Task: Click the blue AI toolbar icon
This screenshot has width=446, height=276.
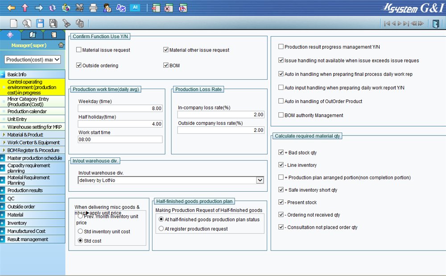Action: pos(135,8)
